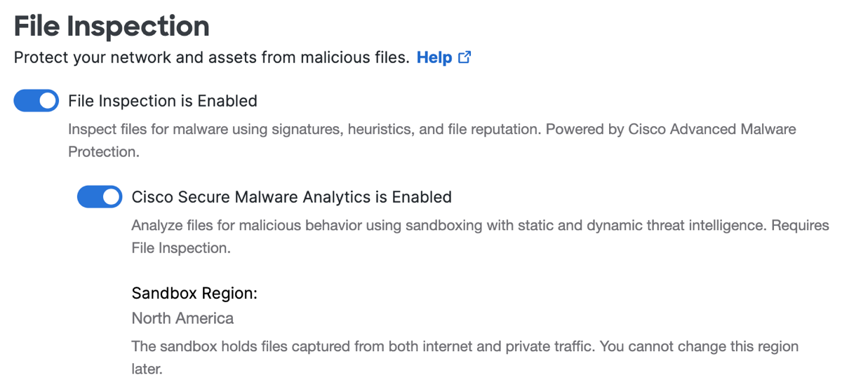Screen dimensions: 842x387
Task: Click the word 'later.' in sandbox note
Action: [147, 368]
